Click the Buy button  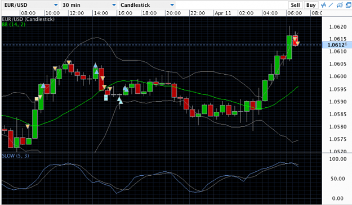tap(311, 5)
